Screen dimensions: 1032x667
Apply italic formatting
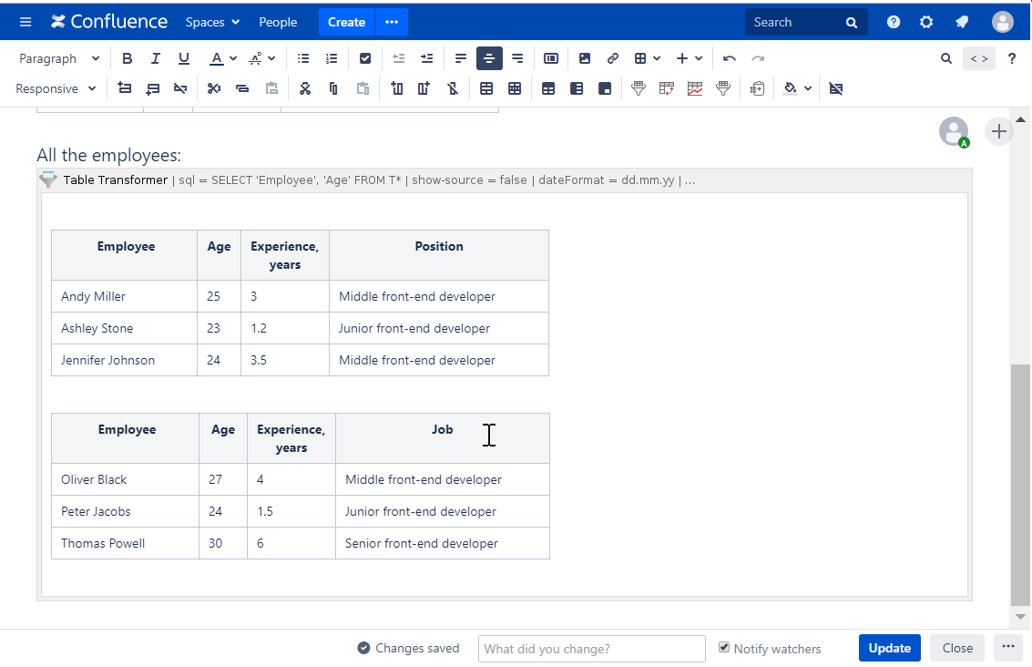[x=156, y=58]
